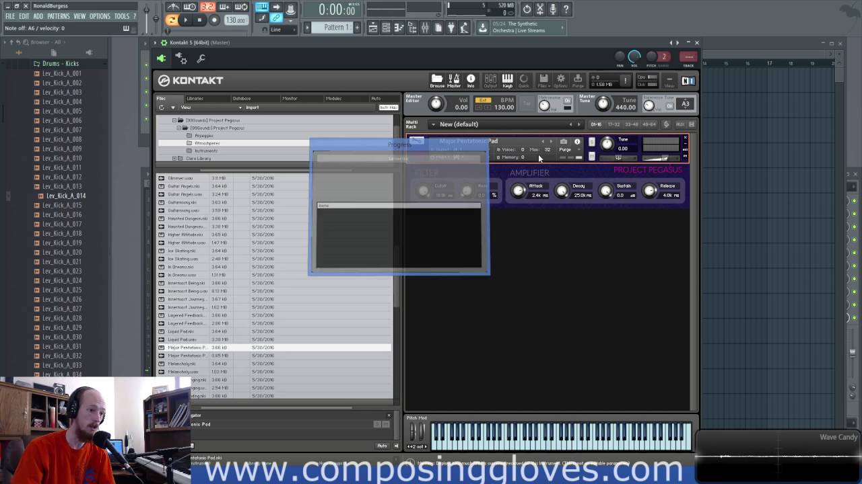Click the Kontakt browser refresh icon
The image size is (862, 484).
(x=161, y=108)
